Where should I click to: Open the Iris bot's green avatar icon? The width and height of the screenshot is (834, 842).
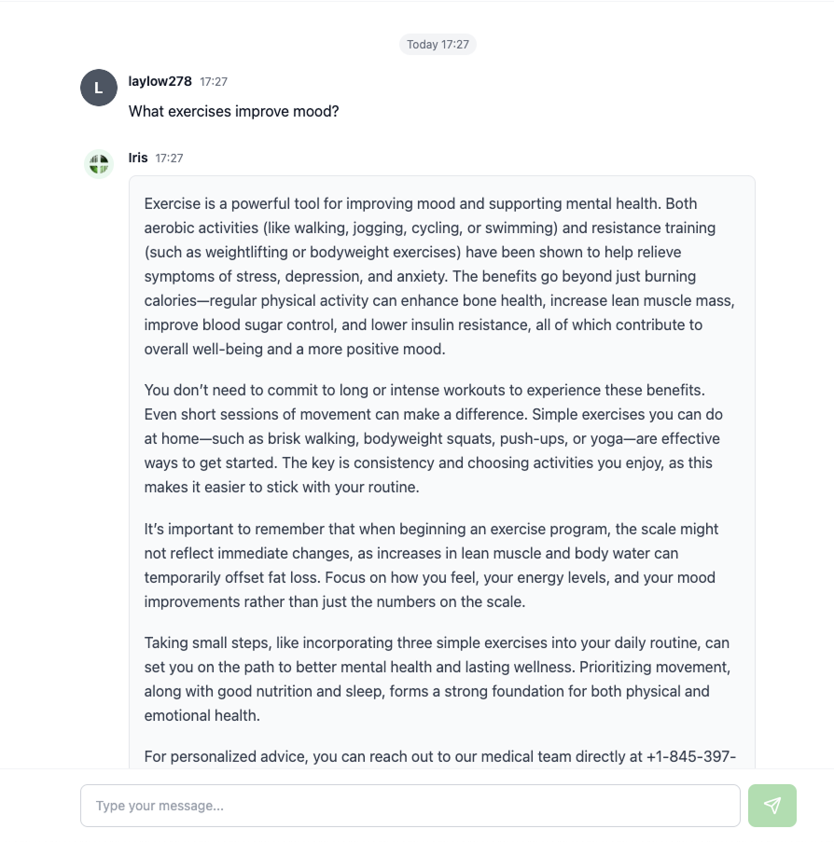pyautogui.click(x=99, y=164)
